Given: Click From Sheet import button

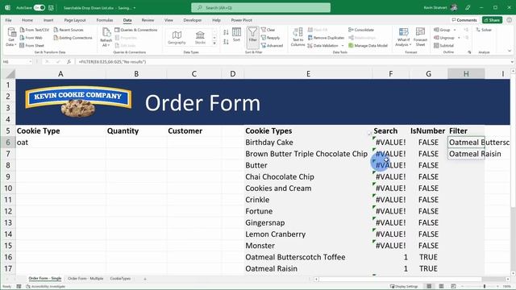Looking at the screenshot, I should click(x=31, y=46).
